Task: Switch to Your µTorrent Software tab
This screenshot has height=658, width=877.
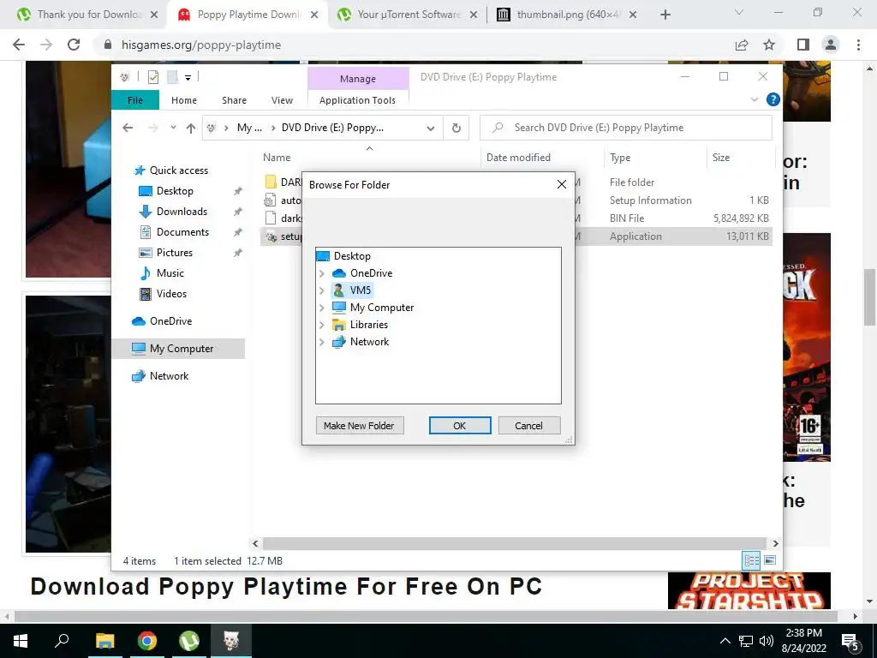Action: click(x=407, y=15)
